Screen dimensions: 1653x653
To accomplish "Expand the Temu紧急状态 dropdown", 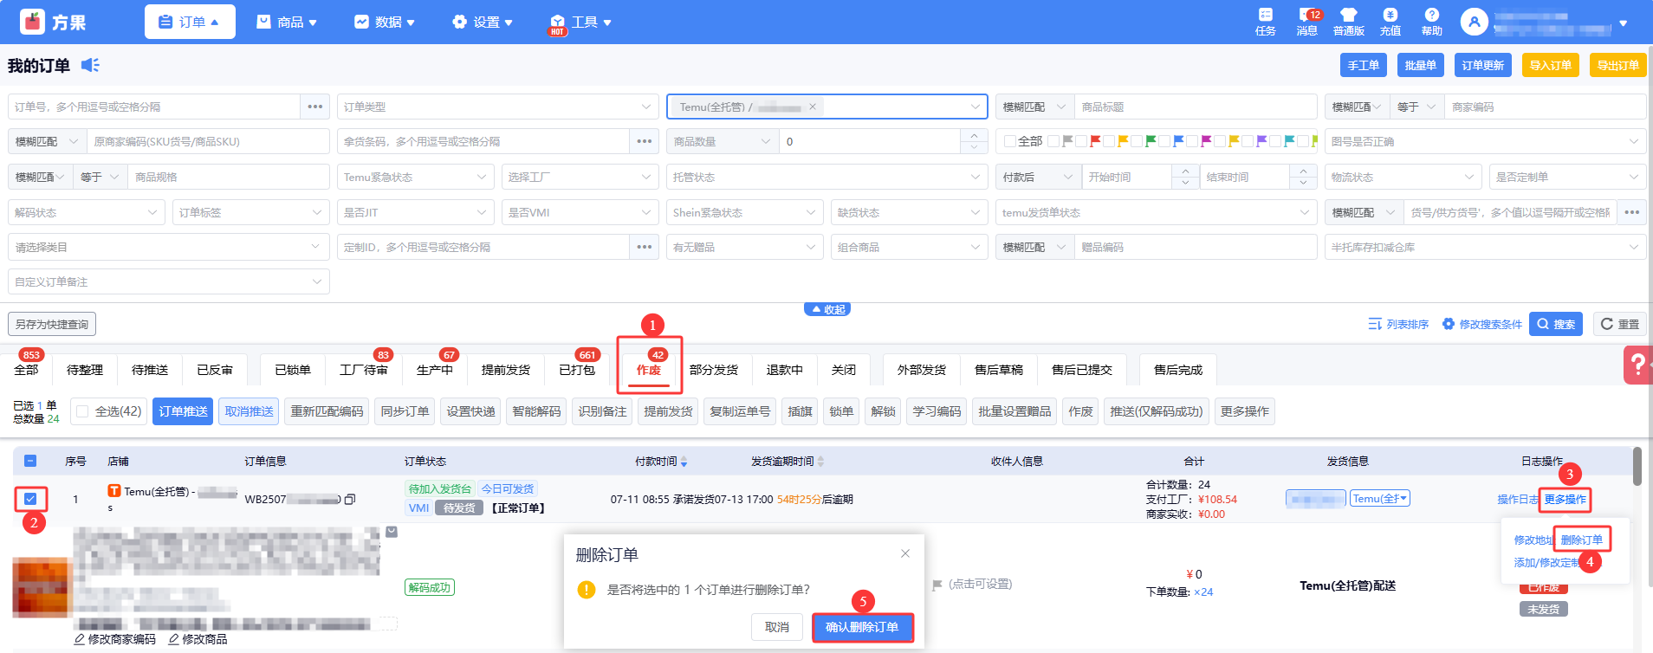I will 415,177.
